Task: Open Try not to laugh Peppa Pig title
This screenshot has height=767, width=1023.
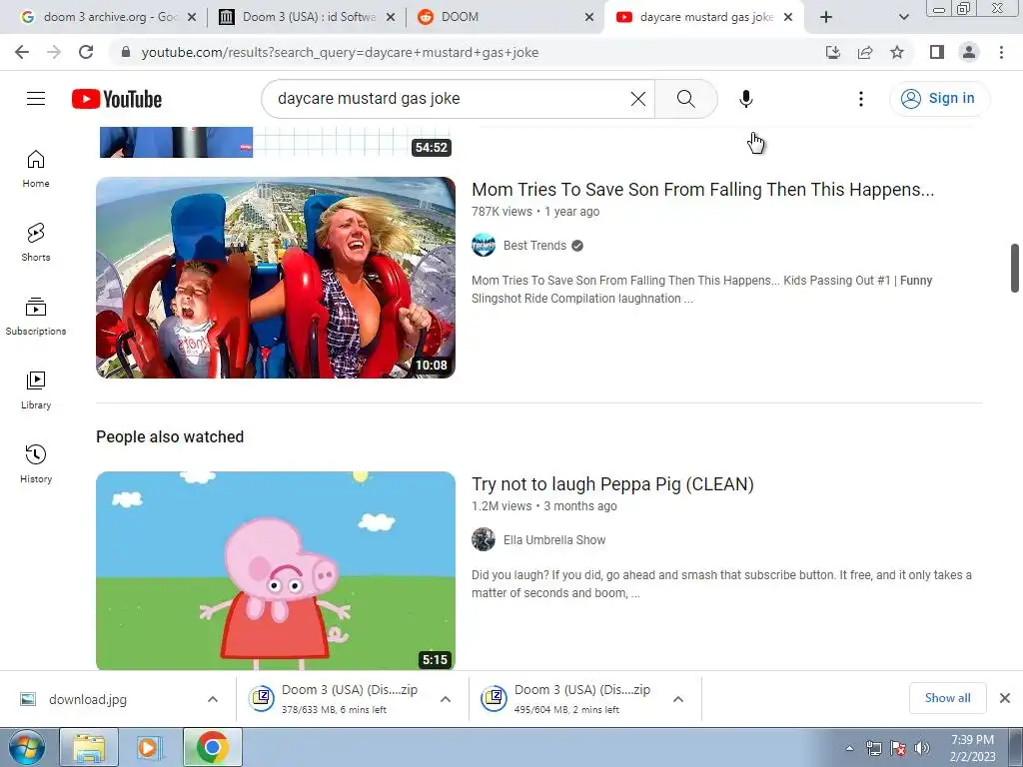Action: (612, 484)
